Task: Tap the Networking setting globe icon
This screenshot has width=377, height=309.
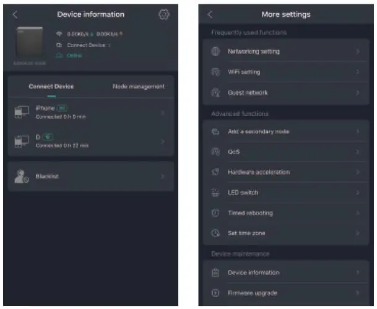Action: pyautogui.click(x=215, y=51)
